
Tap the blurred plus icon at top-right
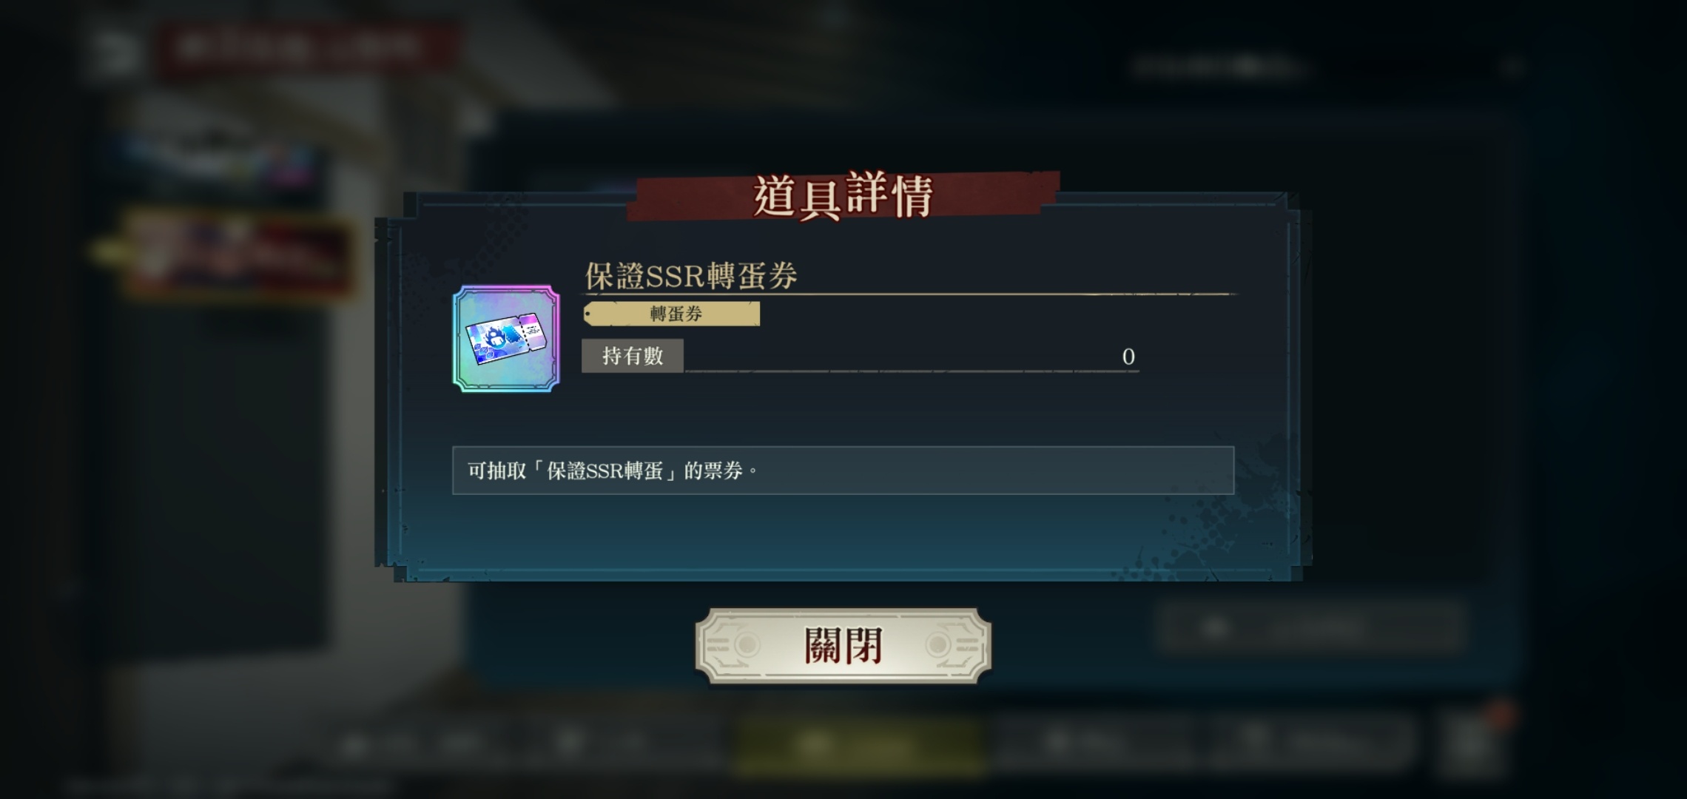coord(1513,68)
